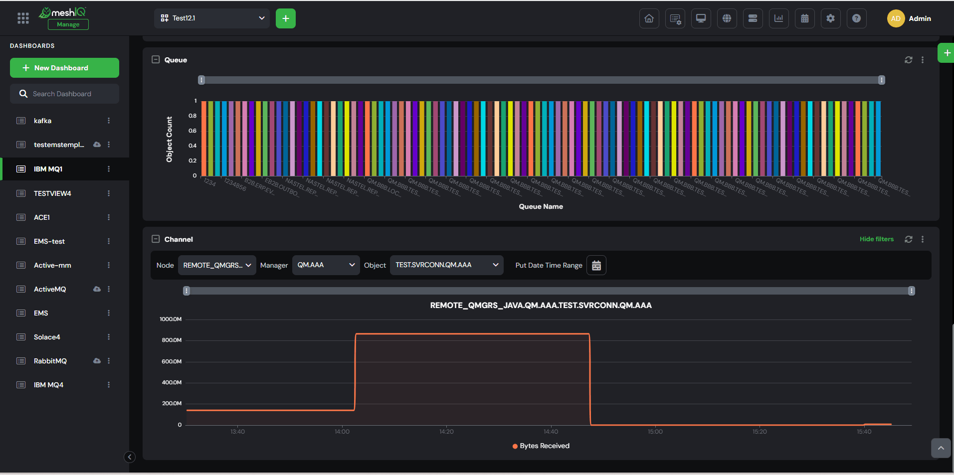This screenshot has width=954, height=475.
Task: Open the Object dropdown TEST.SVRCONN.QM.AAA
Action: click(447, 265)
